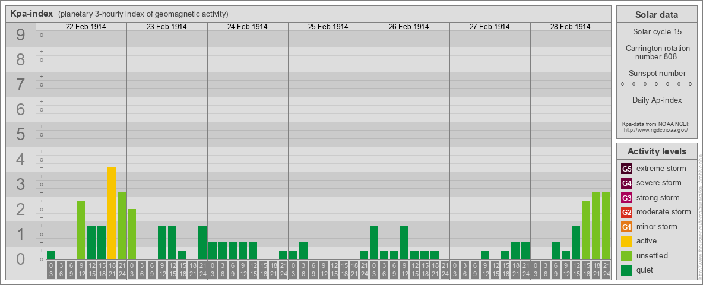Click the 25 Feb '0 3' time slot label
This screenshot has height=285, width=703.
tap(293, 270)
